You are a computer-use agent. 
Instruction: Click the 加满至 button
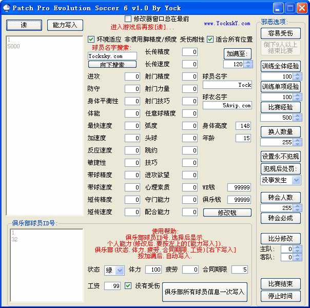tap(238, 54)
